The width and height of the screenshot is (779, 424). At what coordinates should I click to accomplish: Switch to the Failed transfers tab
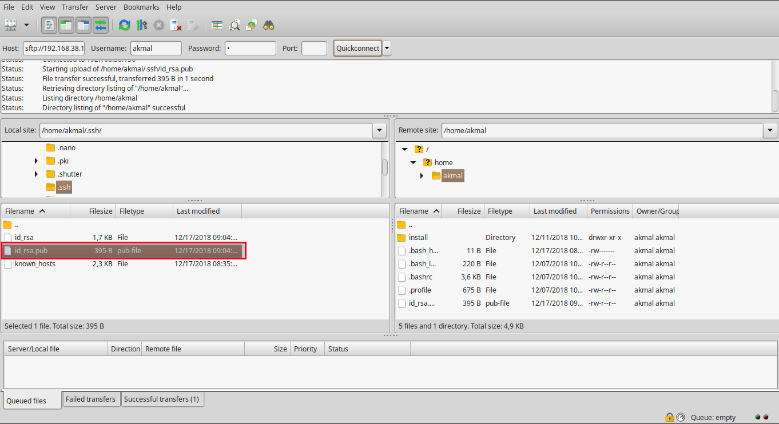91,399
